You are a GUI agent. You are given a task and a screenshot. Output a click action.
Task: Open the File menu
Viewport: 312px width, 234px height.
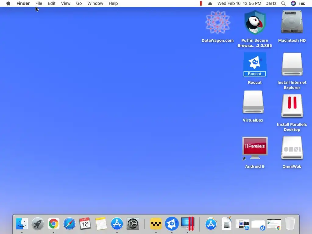39,3
